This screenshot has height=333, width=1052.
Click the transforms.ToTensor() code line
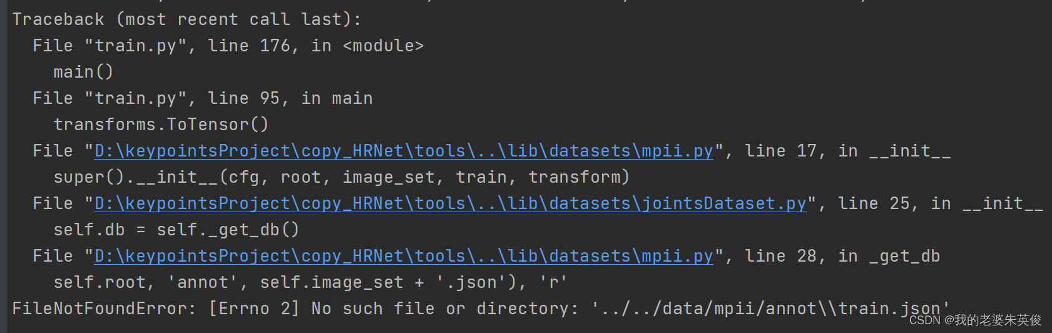161,125
